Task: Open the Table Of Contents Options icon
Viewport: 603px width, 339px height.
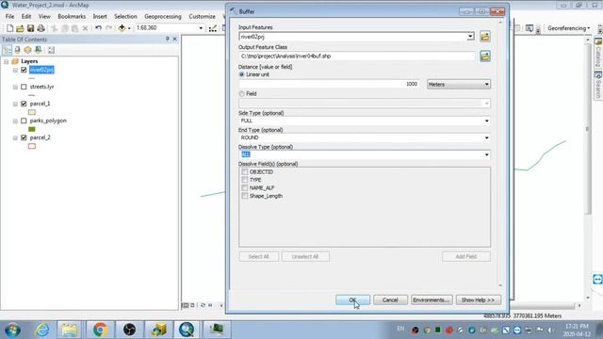Action: click(x=51, y=50)
